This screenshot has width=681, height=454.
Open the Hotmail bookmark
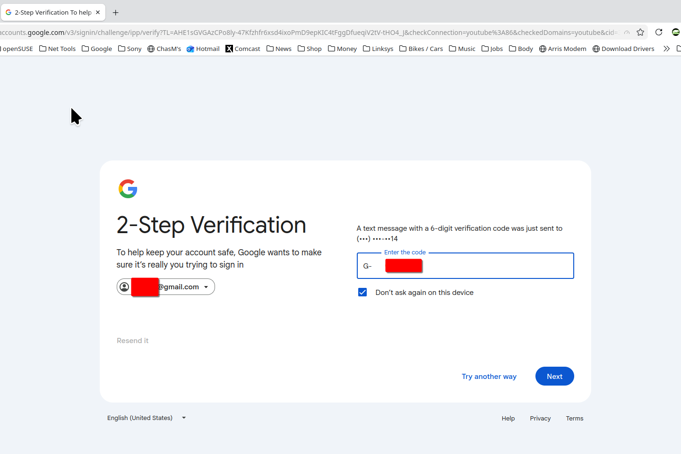click(203, 49)
